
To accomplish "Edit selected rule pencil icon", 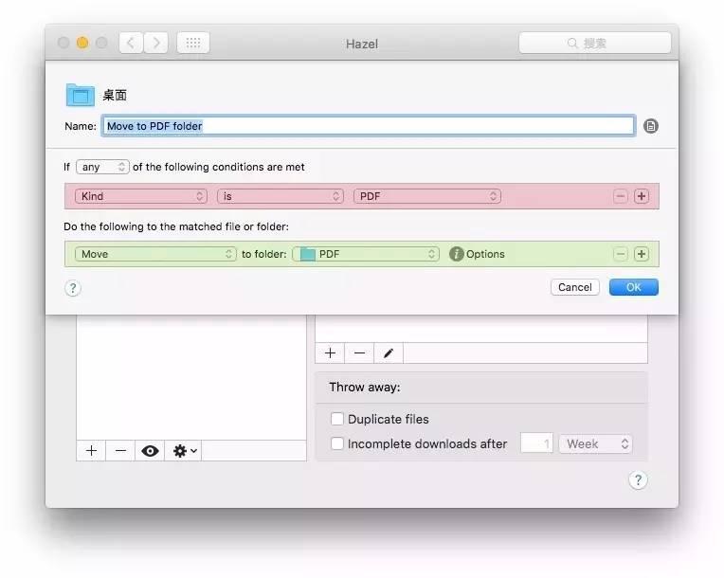I will pyautogui.click(x=389, y=353).
